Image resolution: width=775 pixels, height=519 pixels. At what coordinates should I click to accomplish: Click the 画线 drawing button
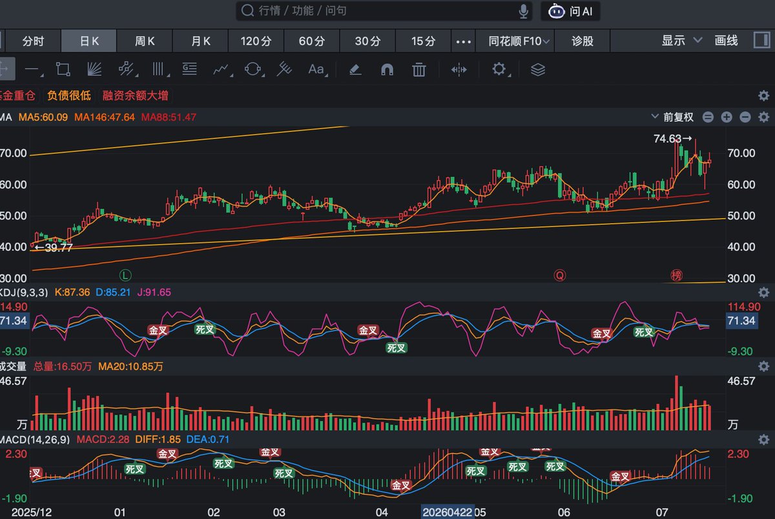(x=727, y=41)
